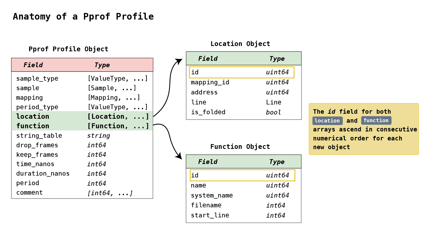Click the '[int64, ...]' type of comment

(110, 193)
